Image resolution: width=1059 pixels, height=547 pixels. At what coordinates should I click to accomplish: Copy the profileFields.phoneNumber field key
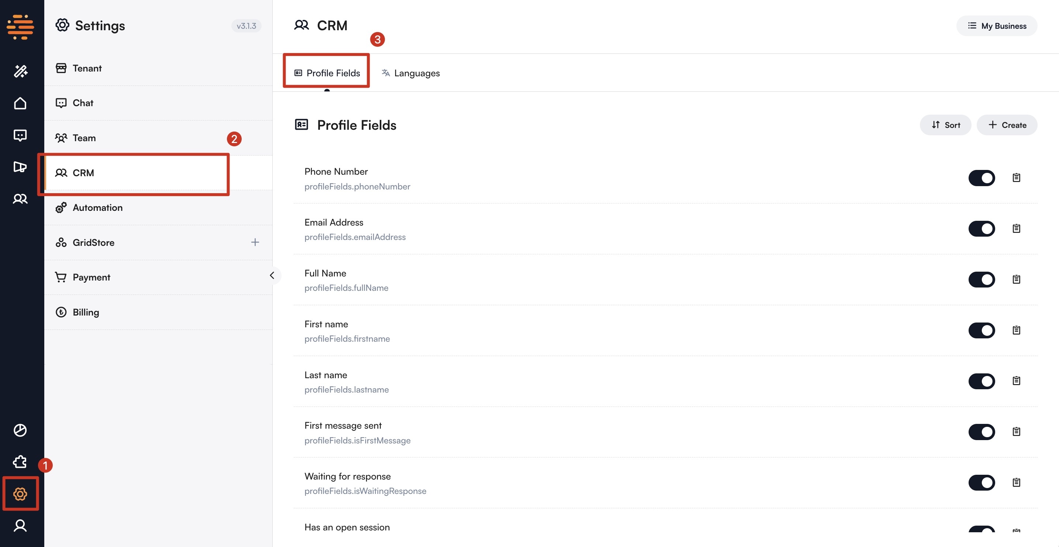pyautogui.click(x=1016, y=177)
